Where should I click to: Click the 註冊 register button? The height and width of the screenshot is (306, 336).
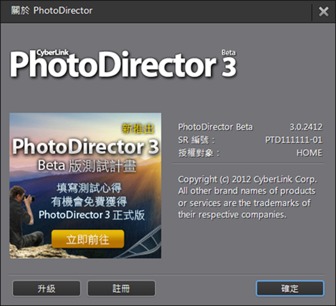[121, 288]
